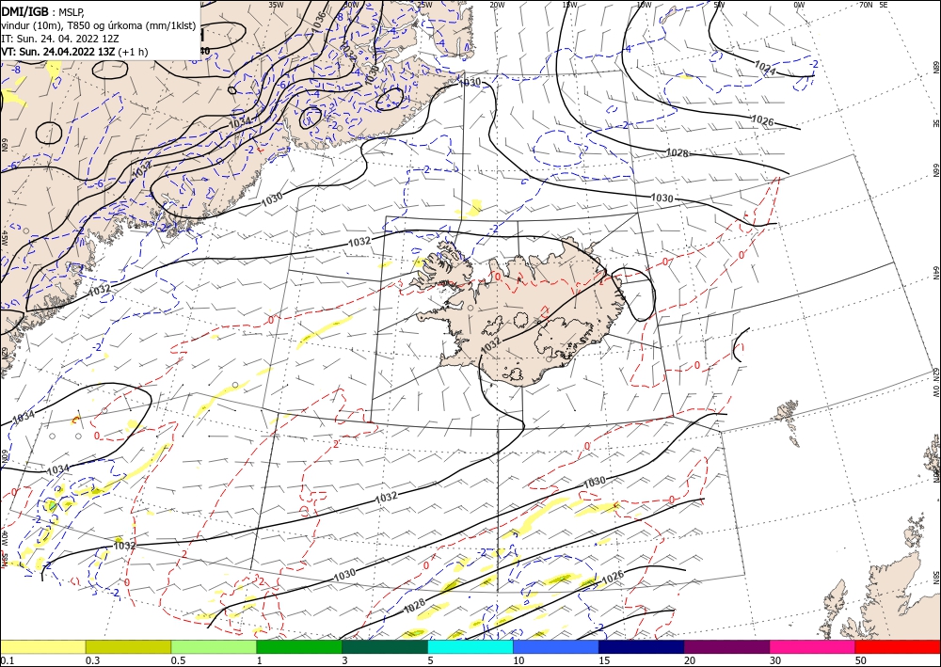Click the '25W' longitude label
The width and height of the screenshot is (941, 667).
coord(423,4)
